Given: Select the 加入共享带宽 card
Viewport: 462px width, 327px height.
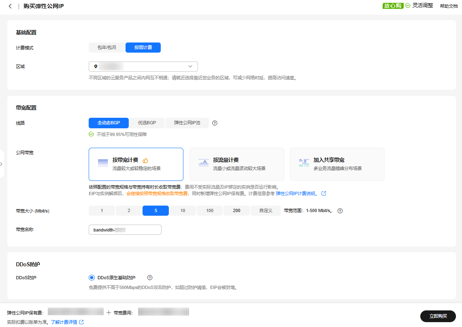Looking at the screenshot, I should pos(337,164).
